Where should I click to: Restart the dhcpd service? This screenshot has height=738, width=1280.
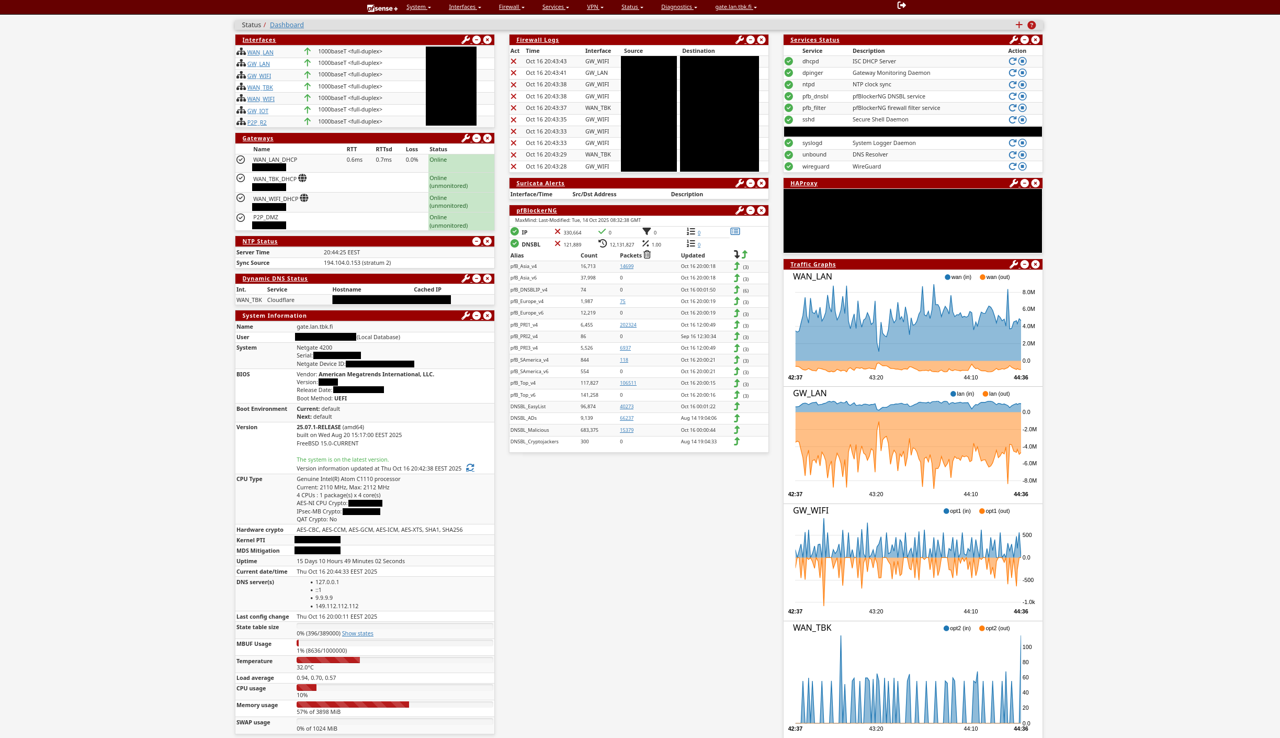click(x=1012, y=61)
